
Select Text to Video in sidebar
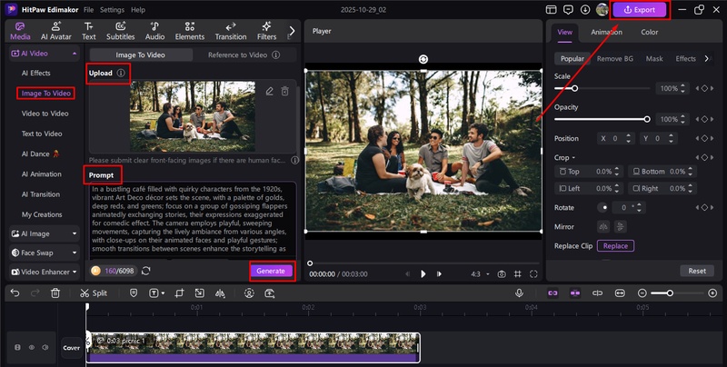(42, 134)
